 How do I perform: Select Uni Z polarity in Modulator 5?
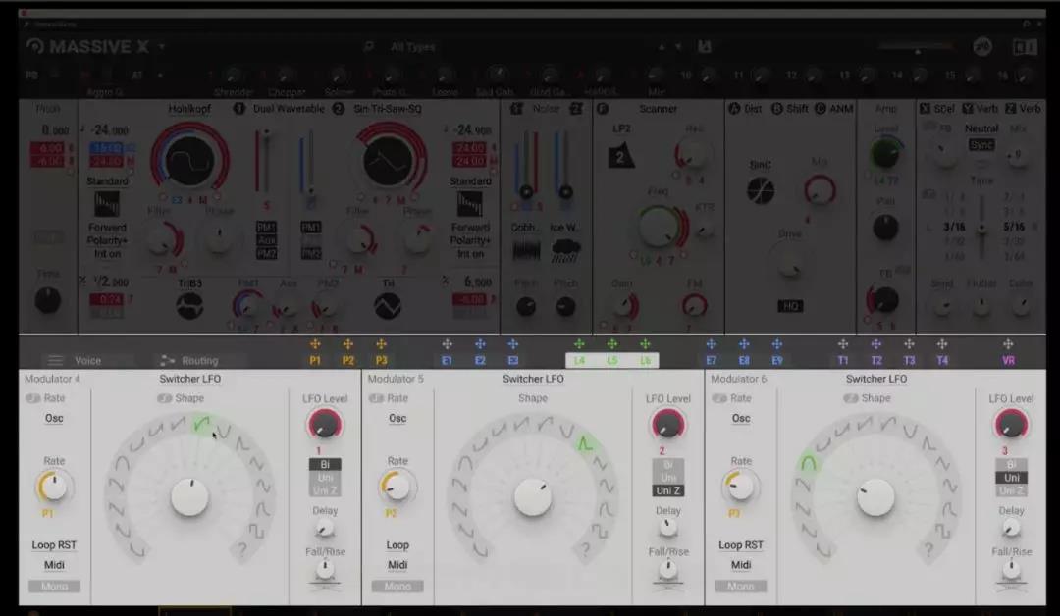[668, 490]
